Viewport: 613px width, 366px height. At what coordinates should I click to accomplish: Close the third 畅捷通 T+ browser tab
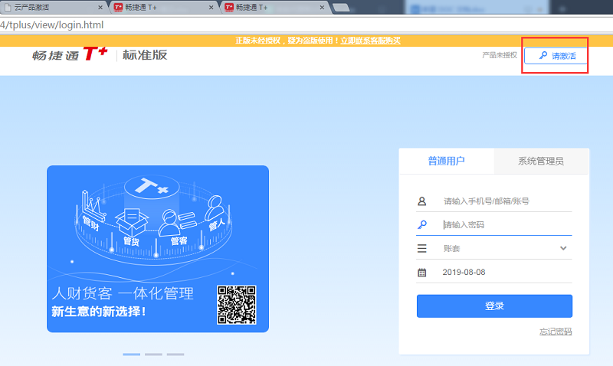click(x=322, y=8)
